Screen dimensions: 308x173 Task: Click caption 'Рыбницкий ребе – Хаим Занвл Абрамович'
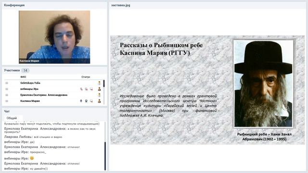point(264,136)
